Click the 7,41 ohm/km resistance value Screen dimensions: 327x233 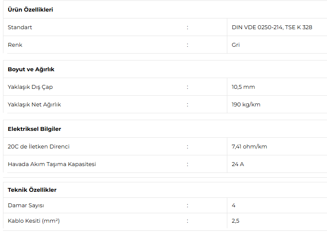(249, 147)
